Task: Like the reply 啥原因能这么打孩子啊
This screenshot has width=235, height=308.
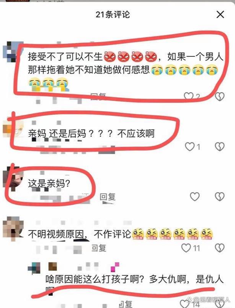Action: tap(184, 304)
